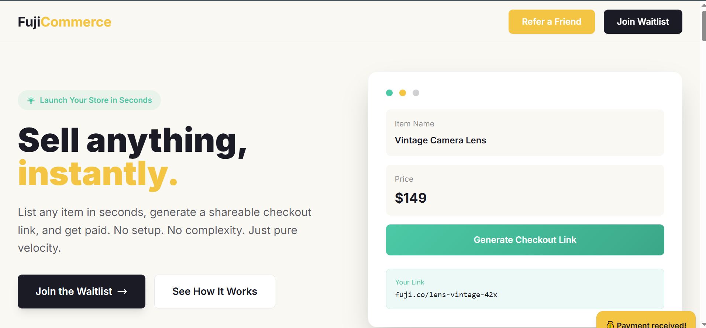Image resolution: width=706 pixels, height=328 pixels.
Task: Click Join Waitlist in the header
Action: tap(643, 22)
